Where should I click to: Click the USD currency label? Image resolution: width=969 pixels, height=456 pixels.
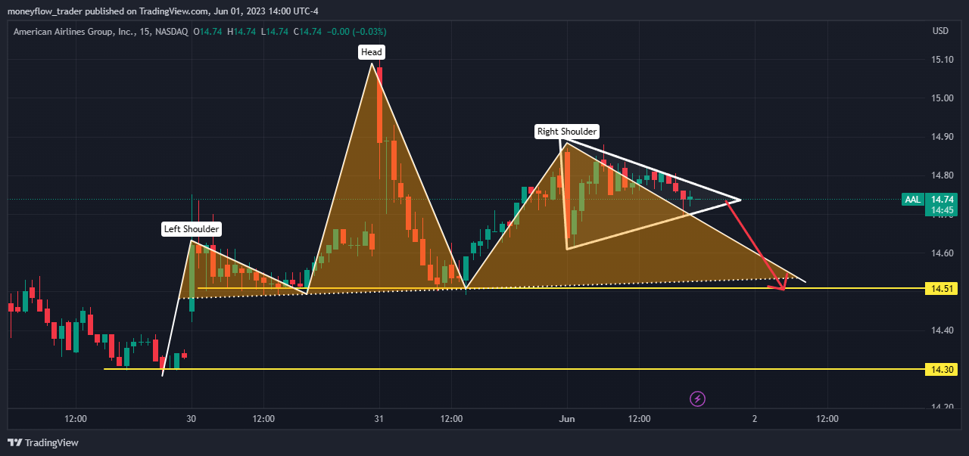[x=940, y=32]
